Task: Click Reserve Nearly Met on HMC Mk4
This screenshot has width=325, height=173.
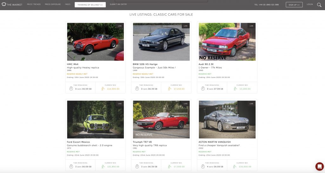Action: pyautogui.click(x=77, y=74)
